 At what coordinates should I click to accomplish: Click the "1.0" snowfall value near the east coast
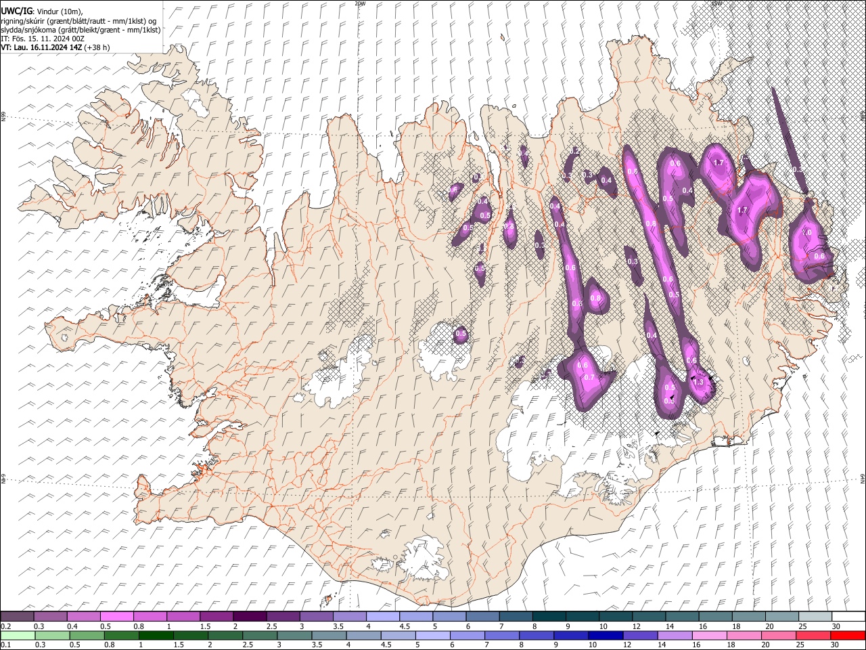806,232
